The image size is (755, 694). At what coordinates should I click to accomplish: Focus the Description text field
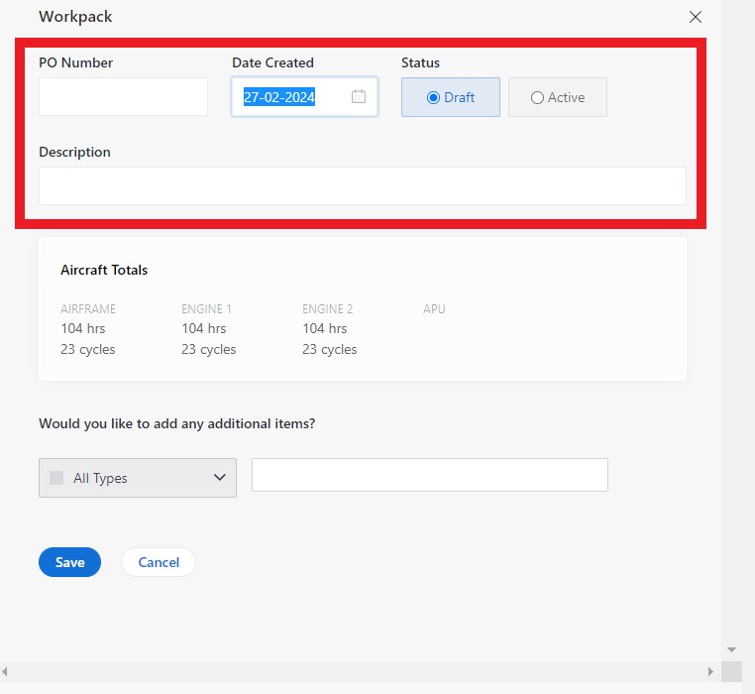[362, 186]
